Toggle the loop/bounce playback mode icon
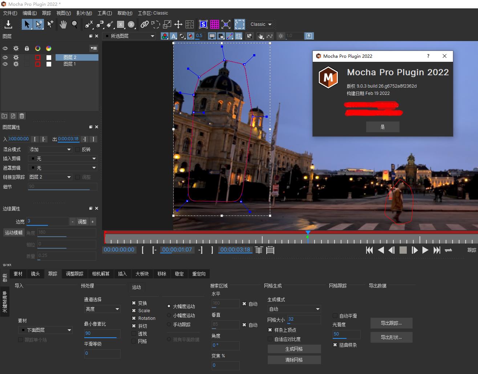This screenshot has height=374, width=478. coord(448,250)
